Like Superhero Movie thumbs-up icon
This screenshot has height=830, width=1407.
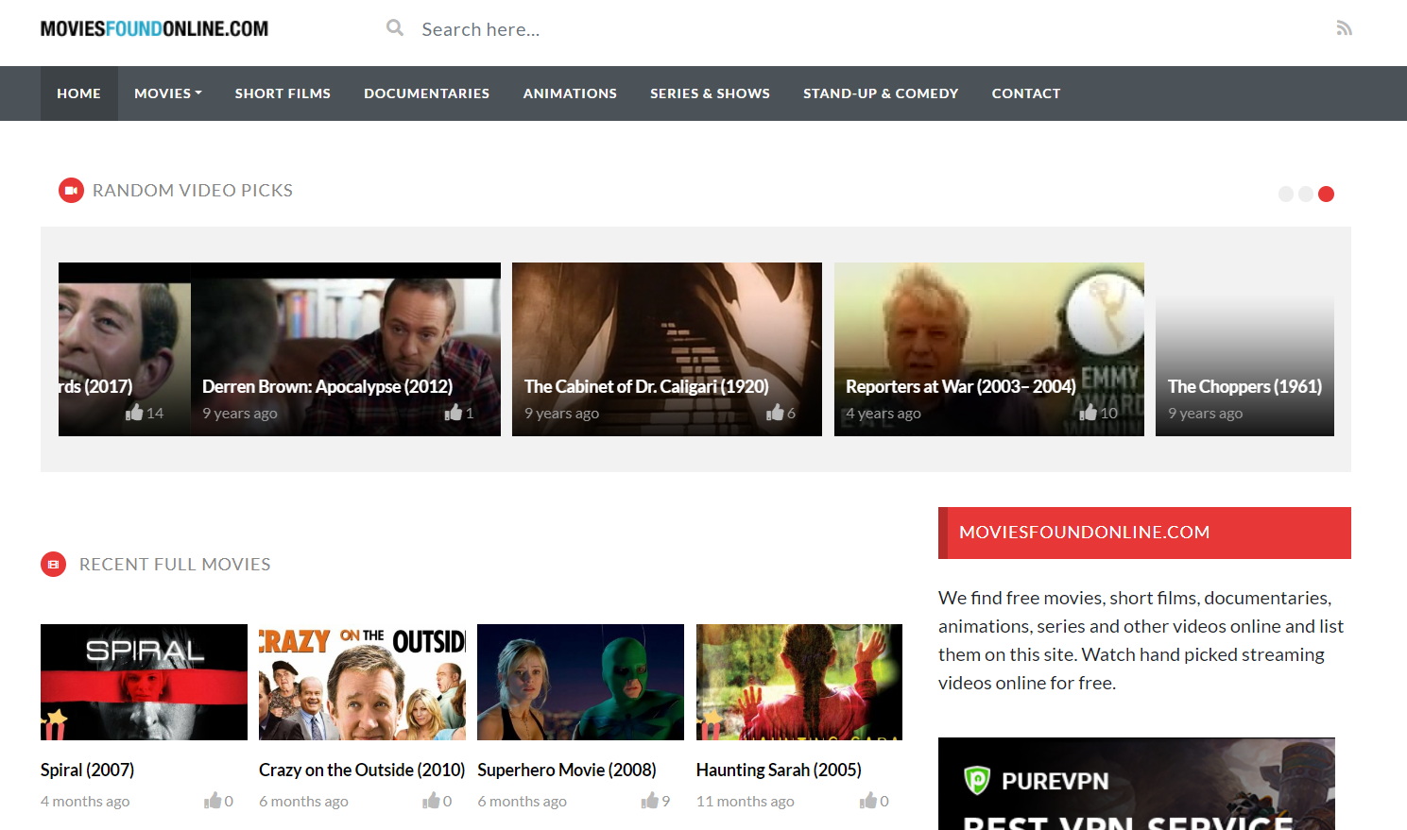point(649,801)
